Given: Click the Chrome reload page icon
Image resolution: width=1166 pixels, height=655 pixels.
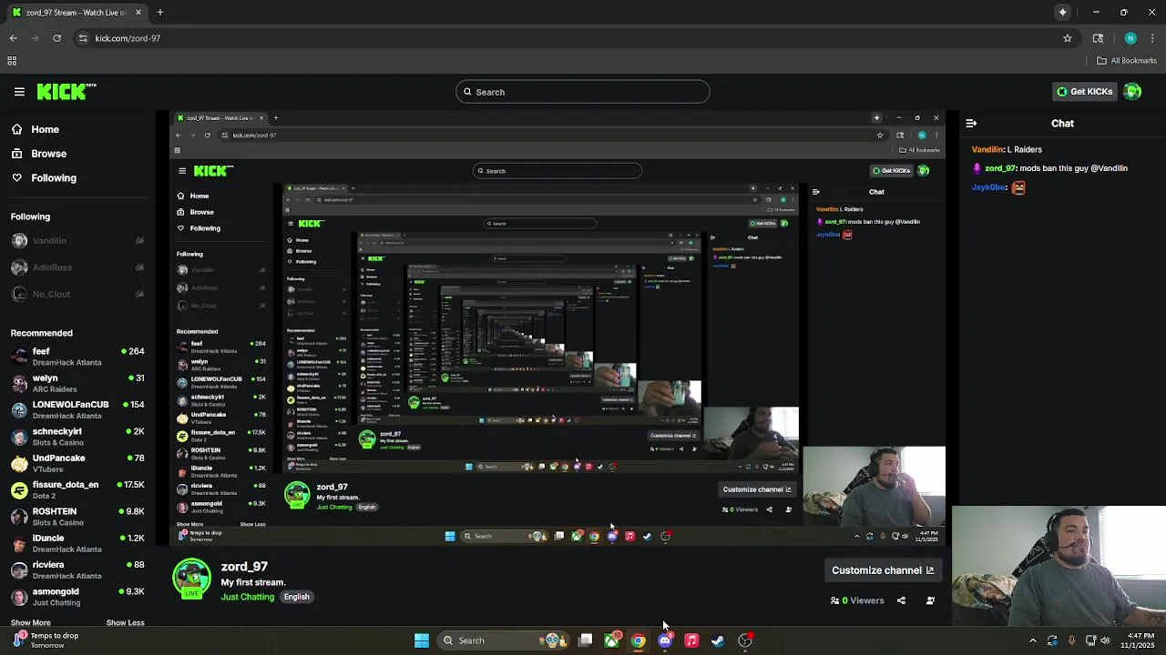Looking at the screenshot, I should (x=56, y=38).
